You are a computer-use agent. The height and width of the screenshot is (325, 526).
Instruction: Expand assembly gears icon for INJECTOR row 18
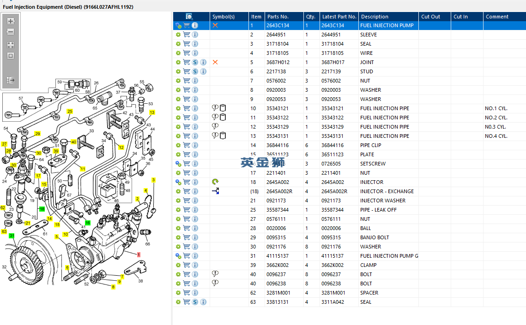[x=178, y=182]
